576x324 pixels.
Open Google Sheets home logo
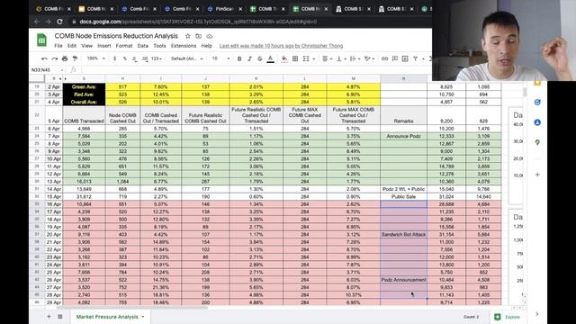coord(41,40)
